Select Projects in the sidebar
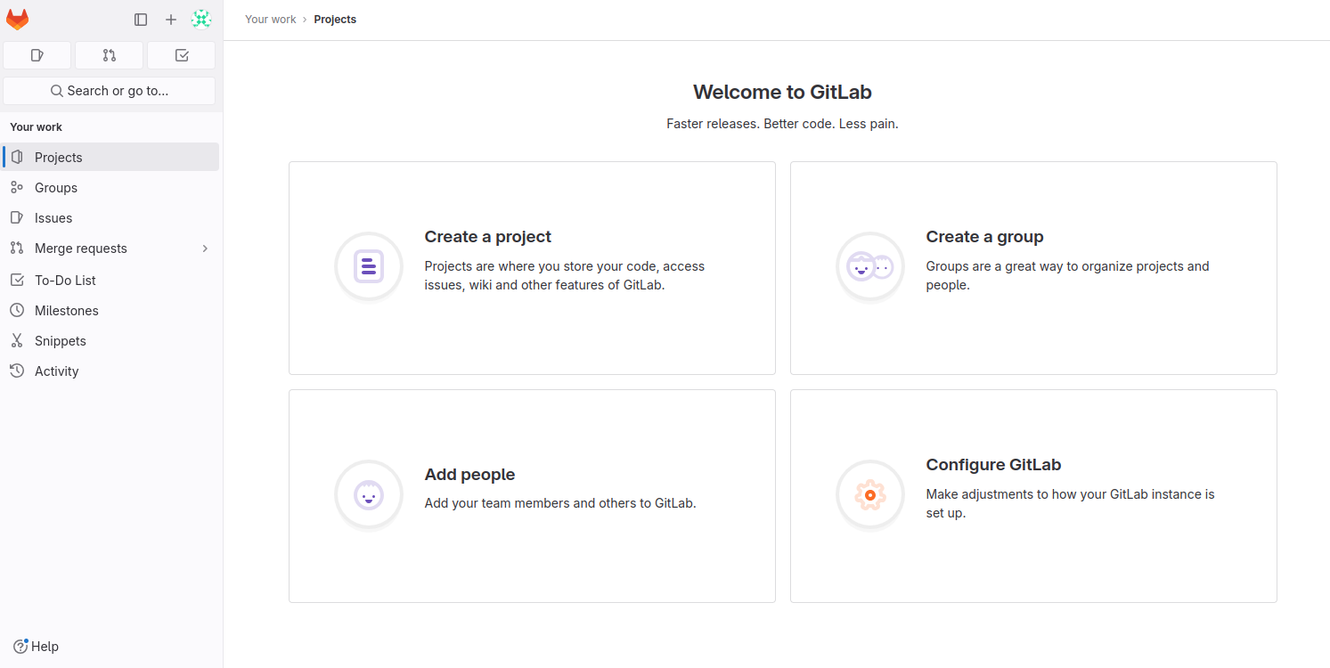This screenshot has width=1330, height=668. tap(59, 158)
